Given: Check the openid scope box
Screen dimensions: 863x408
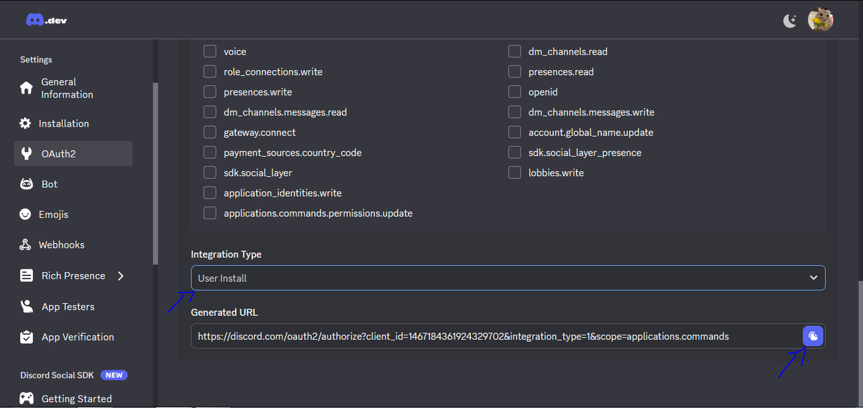Looking at the screenshot, I should (514, 92).
